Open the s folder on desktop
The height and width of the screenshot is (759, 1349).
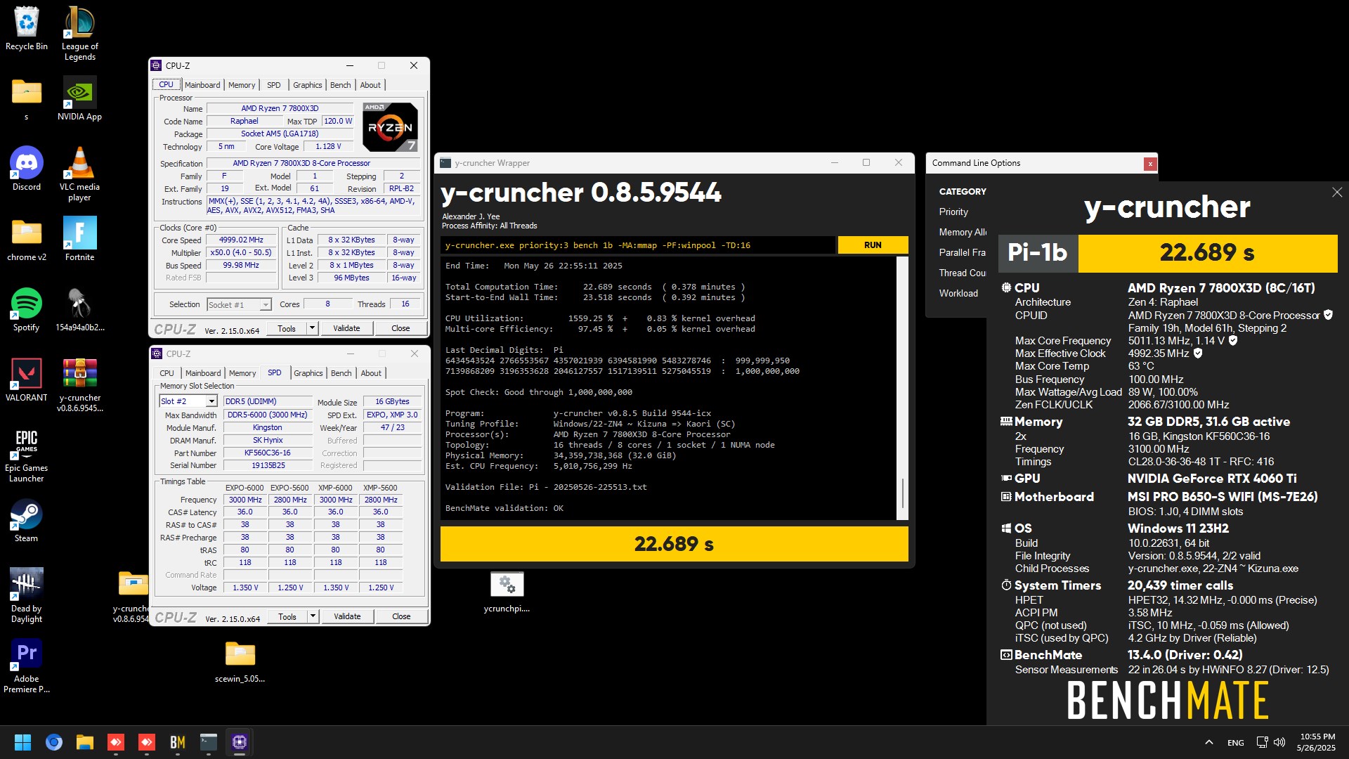[27, 99]
